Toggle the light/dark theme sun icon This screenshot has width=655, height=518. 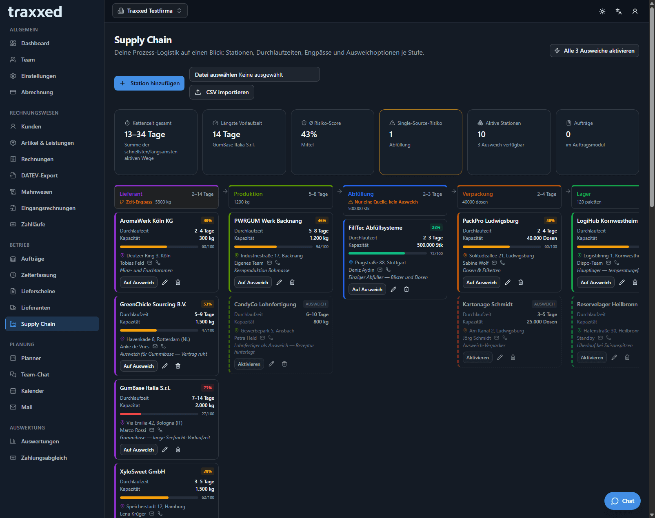click(602, 11)
